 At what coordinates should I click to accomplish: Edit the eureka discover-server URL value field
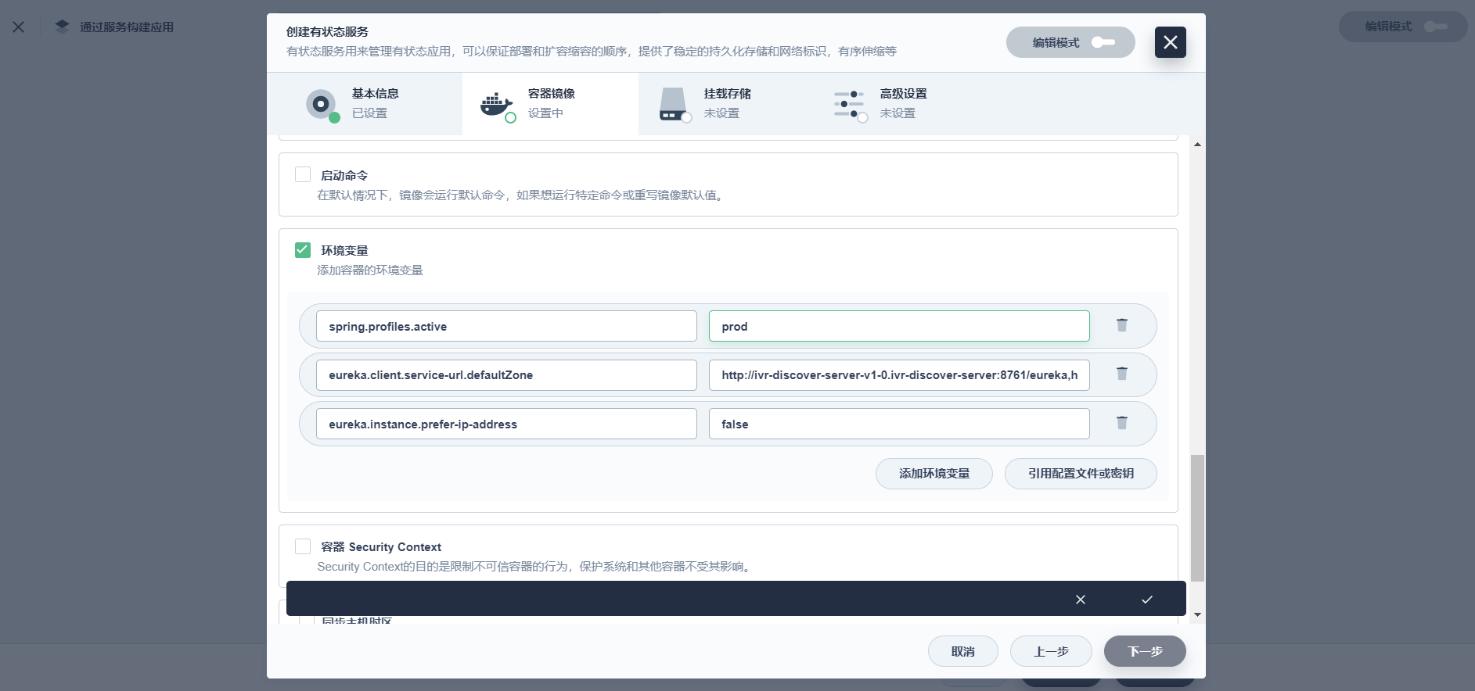coord(899,375)
